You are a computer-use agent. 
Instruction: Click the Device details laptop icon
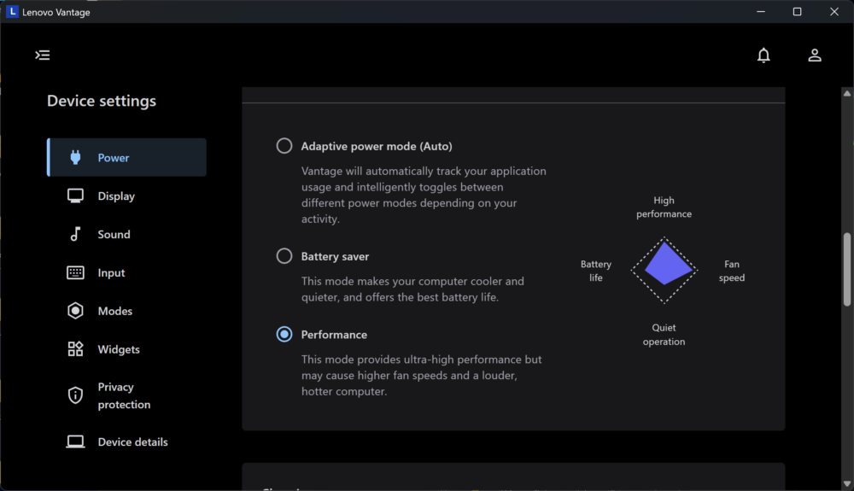click(75, 441)
